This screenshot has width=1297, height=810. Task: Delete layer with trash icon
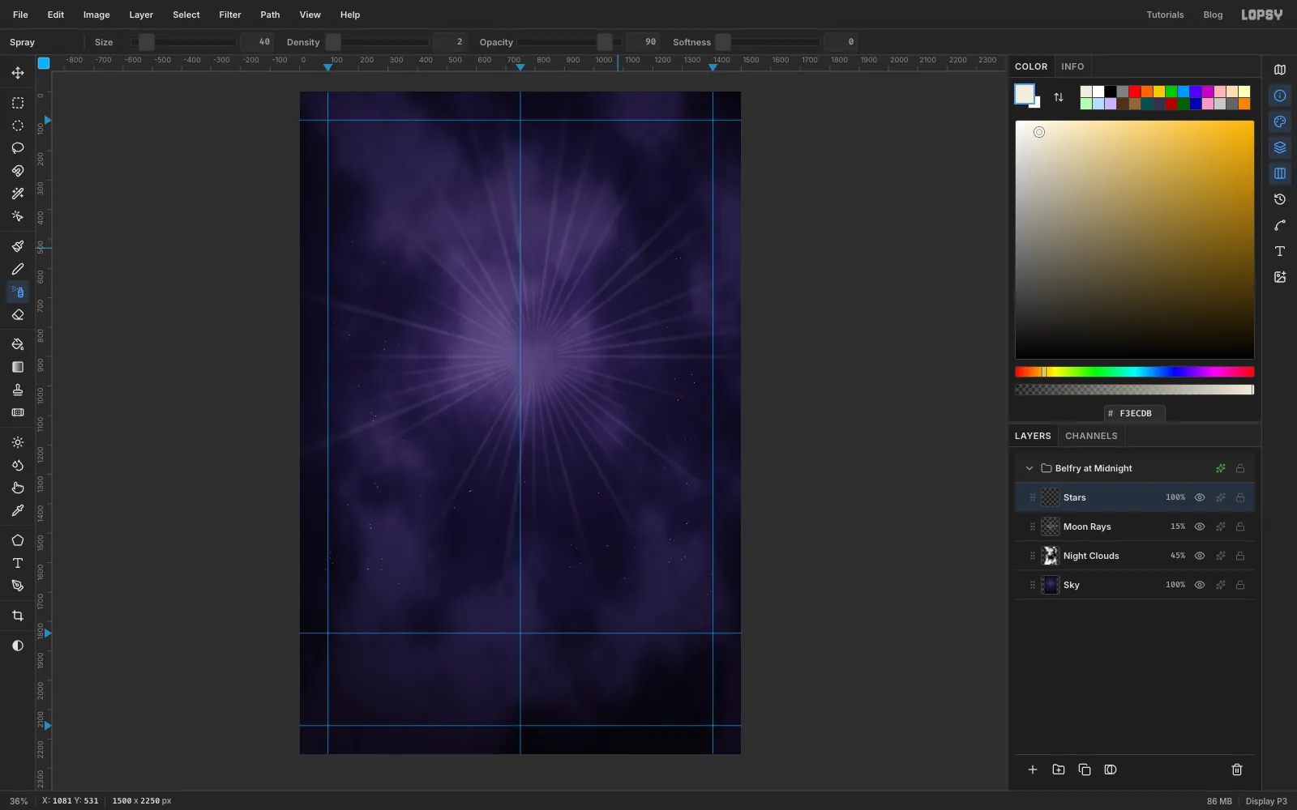[1237, 769]
